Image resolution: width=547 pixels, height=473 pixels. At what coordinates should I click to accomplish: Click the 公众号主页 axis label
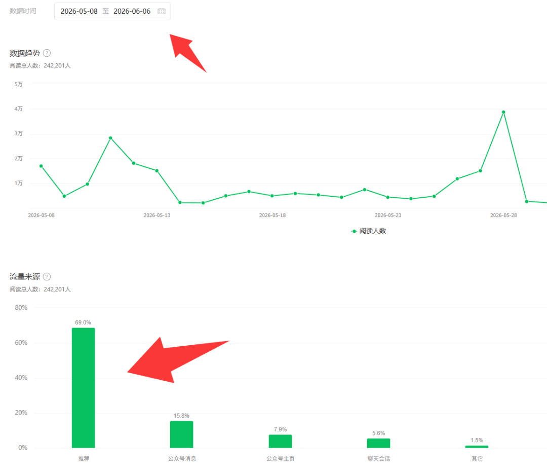280,459
